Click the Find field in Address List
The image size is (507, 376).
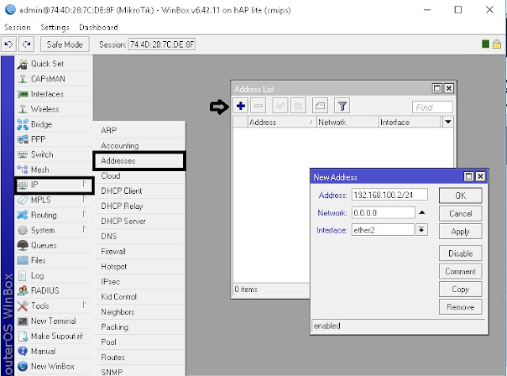pos(433,107)
